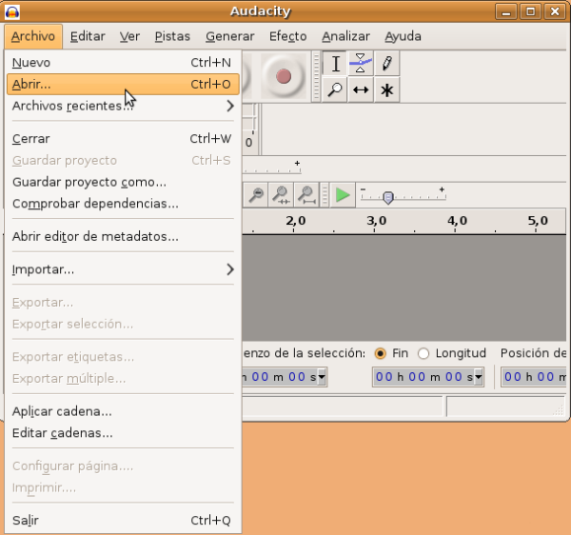Screen dimensions: 571x535
Task: Click Guardar proyecto como... entry
Action: 89,182
